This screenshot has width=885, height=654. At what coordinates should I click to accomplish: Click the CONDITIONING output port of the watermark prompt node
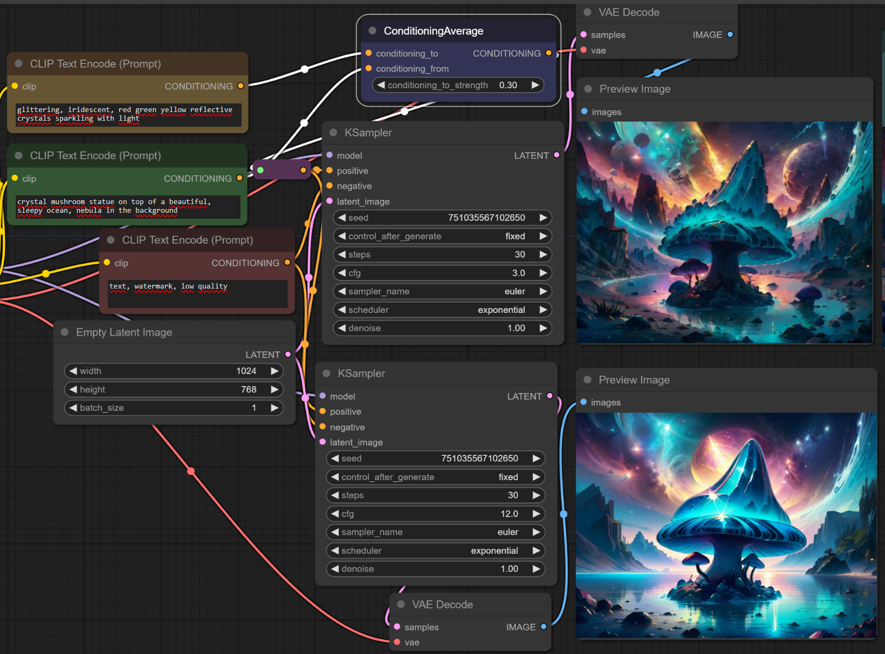(287, 263)
